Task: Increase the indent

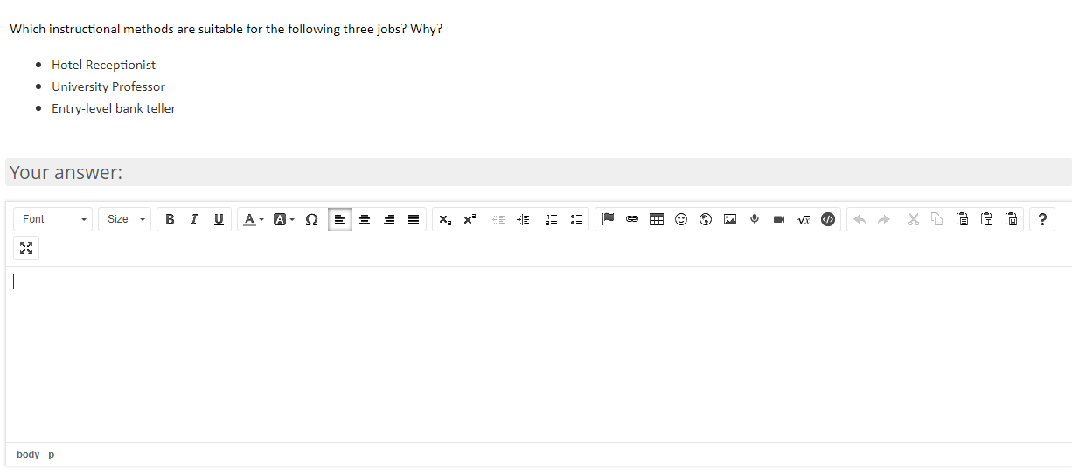Action: (524, 219)
